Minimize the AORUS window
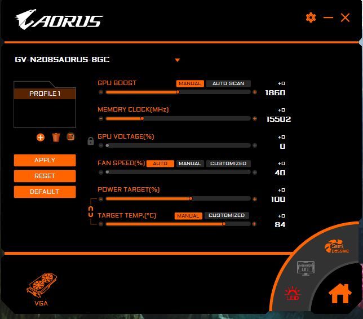This screenshot has width=363, height=319. (328, 17)
